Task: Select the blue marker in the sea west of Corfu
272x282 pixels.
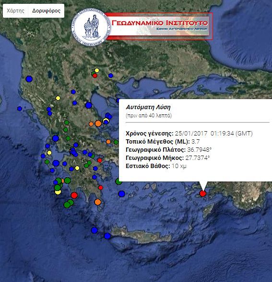Action: 20,109
